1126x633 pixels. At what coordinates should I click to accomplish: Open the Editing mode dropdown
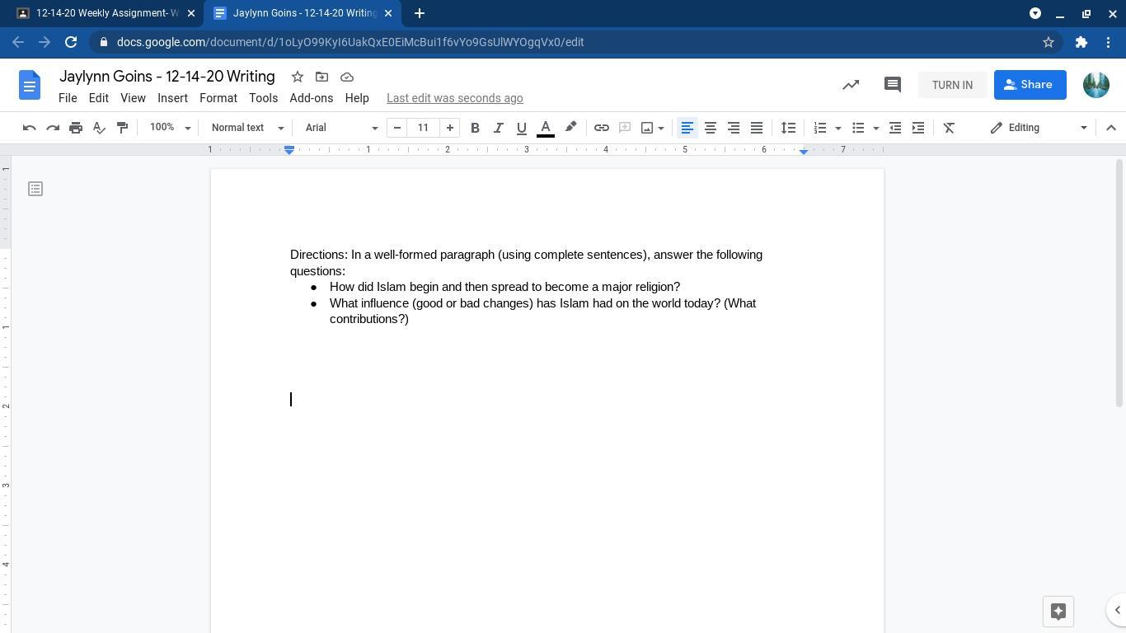click(1039, 128)
